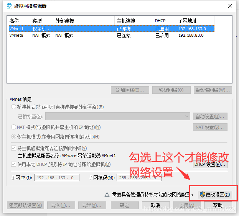This screenshot has height=216, width=239.
Task: Click the warning triangle icon
Action: click(107, 195)
